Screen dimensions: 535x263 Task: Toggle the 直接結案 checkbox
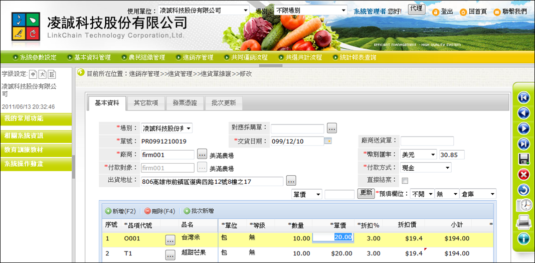click(x=405, y=181)
